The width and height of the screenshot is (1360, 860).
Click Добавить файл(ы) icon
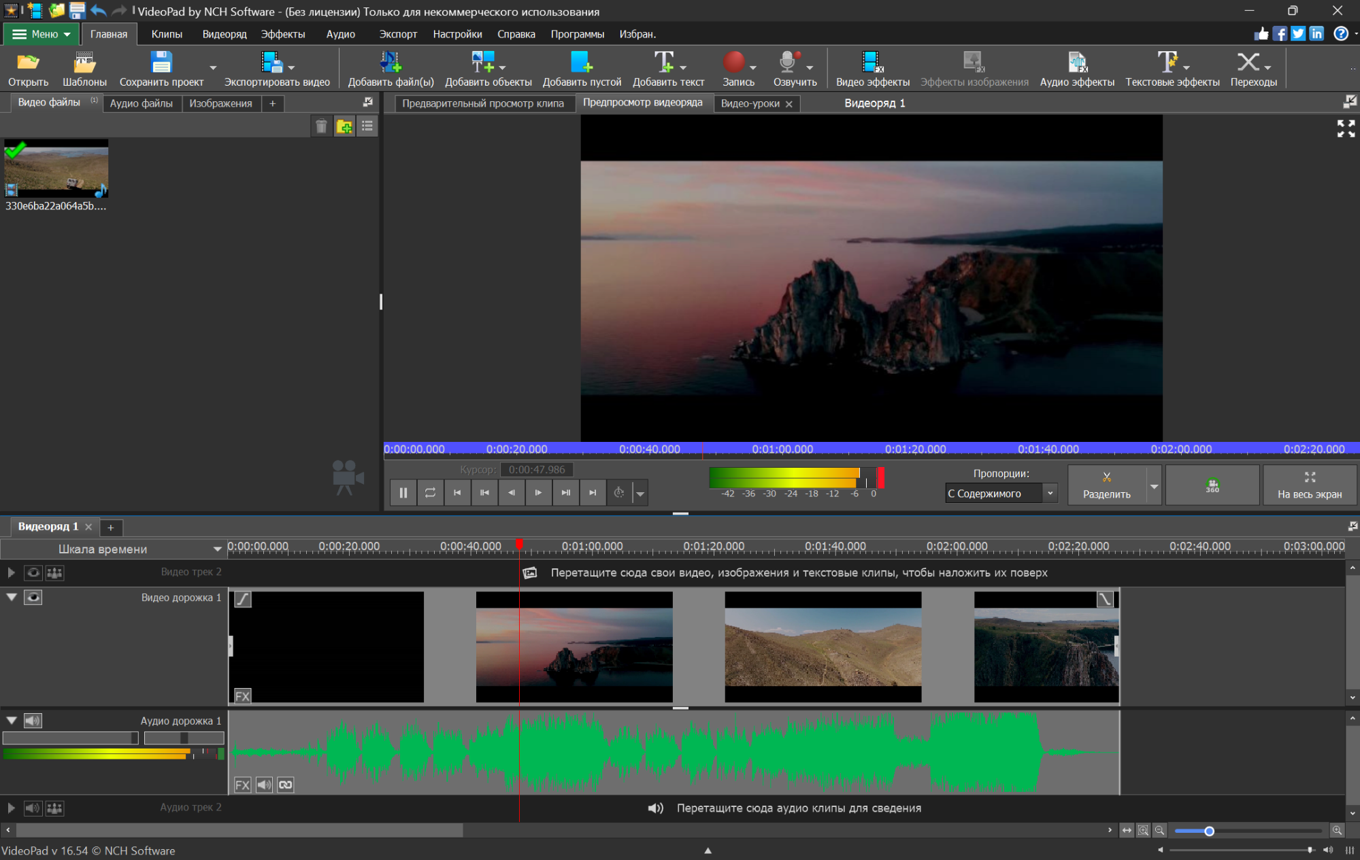pyautogui.click(x=391, y=63)
